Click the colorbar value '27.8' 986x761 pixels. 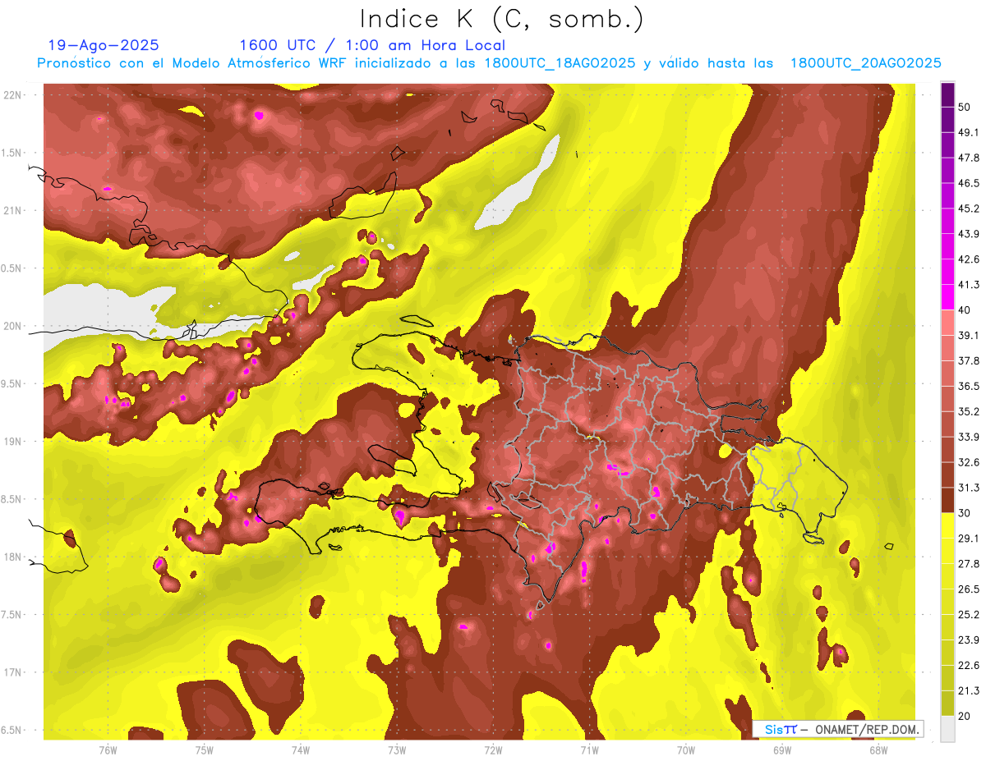coord(970,564)
